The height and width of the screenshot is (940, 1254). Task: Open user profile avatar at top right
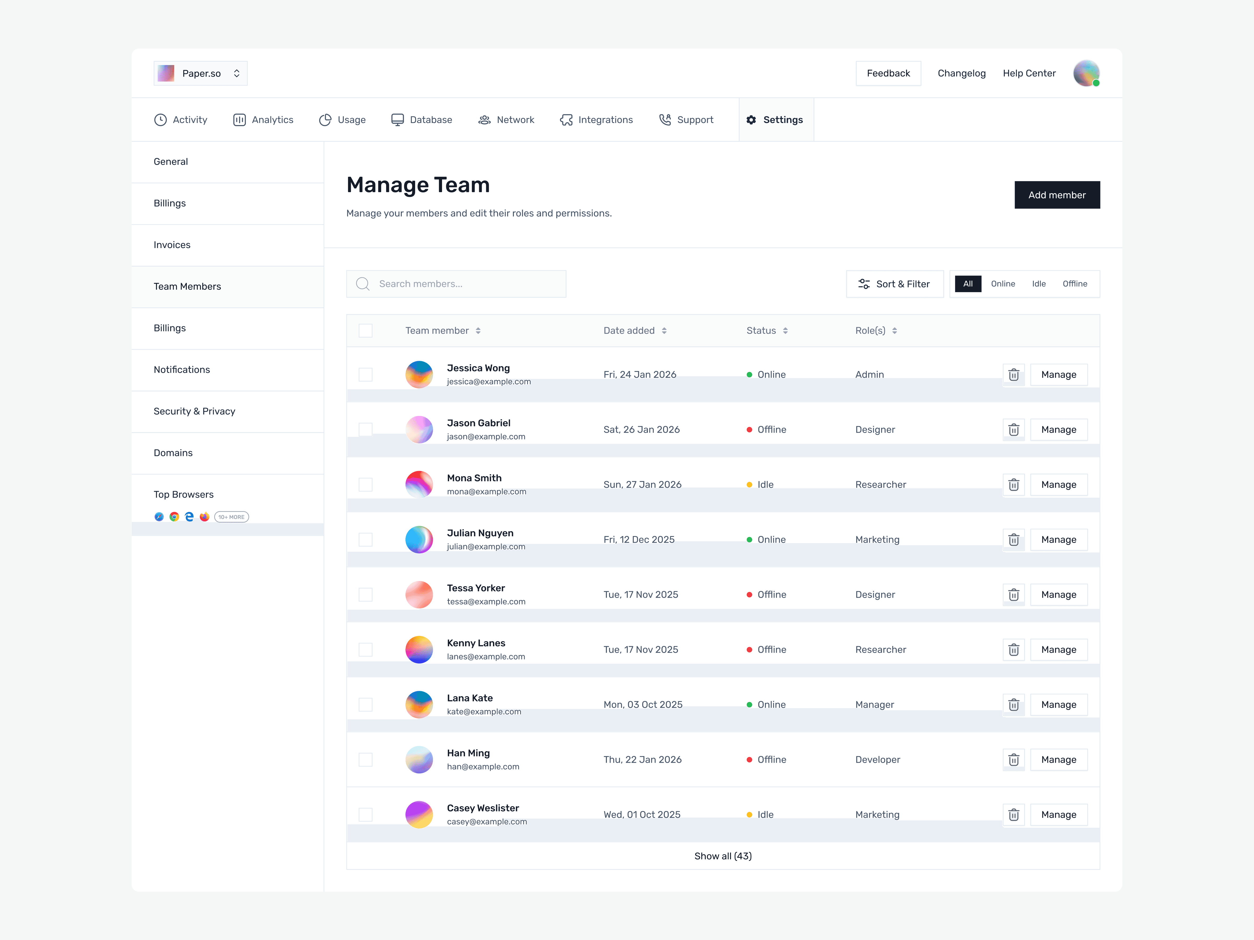click(x=1086, y=73)
